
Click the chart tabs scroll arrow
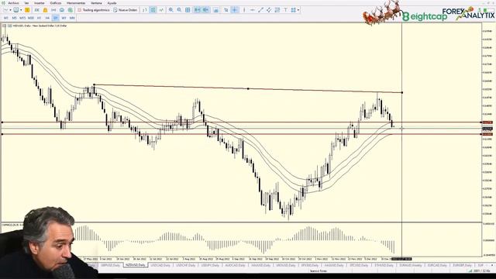tap(491, 265)
